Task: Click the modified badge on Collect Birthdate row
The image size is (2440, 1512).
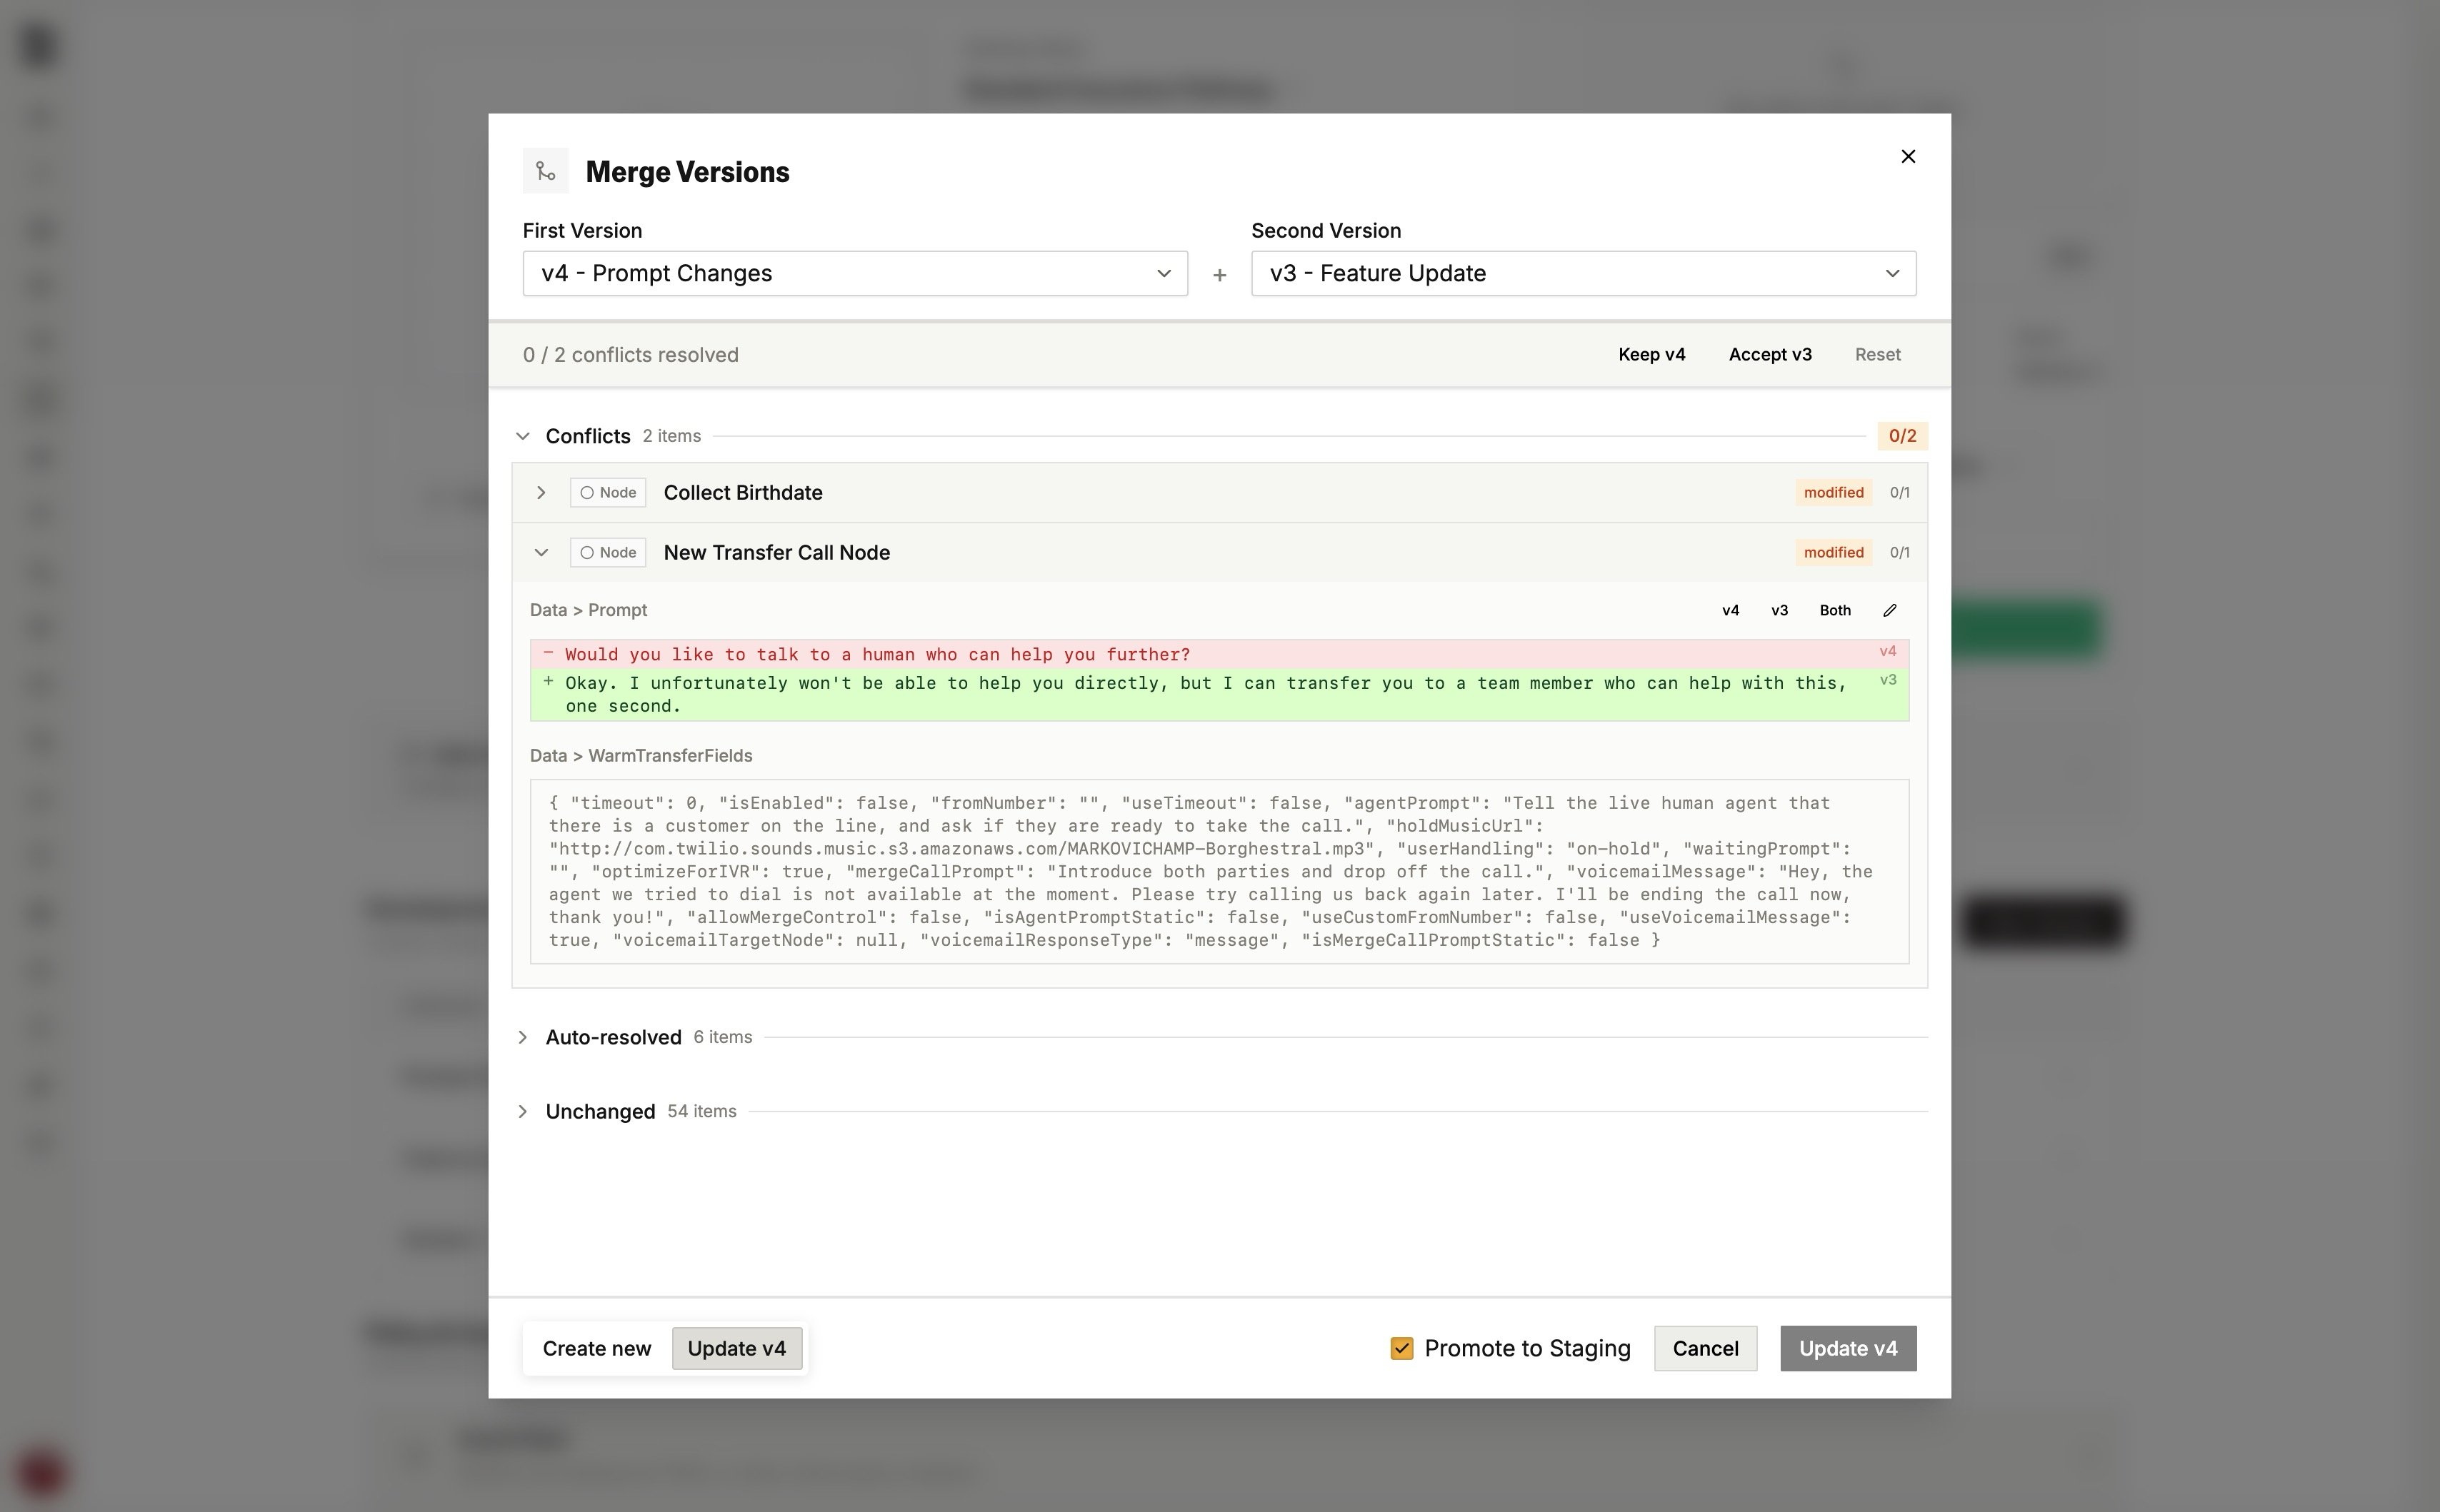Action: pyautogui.click(x=1833, y=493)
